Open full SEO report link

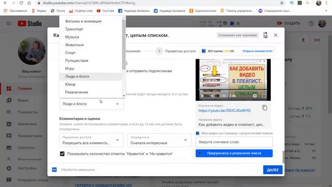[x=257, y=51]
